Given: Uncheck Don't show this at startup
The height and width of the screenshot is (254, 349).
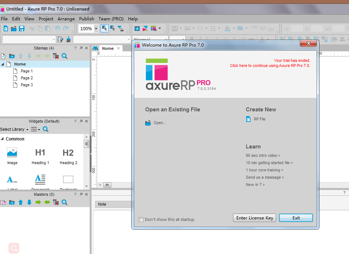Looking at the screenshot, I should 141,219.
